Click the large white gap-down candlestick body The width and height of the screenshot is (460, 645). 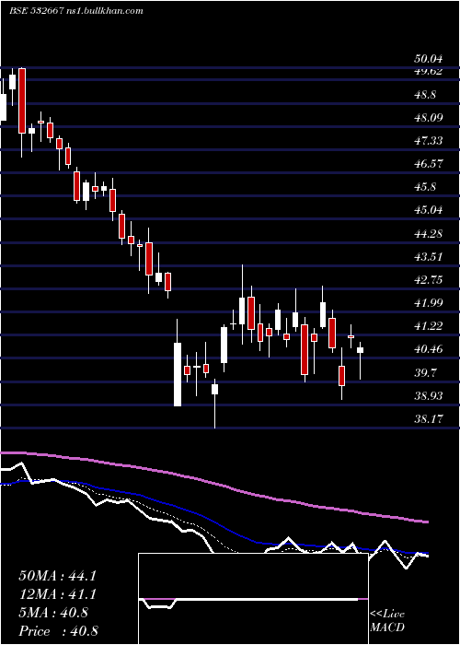[x=178, y=374]
